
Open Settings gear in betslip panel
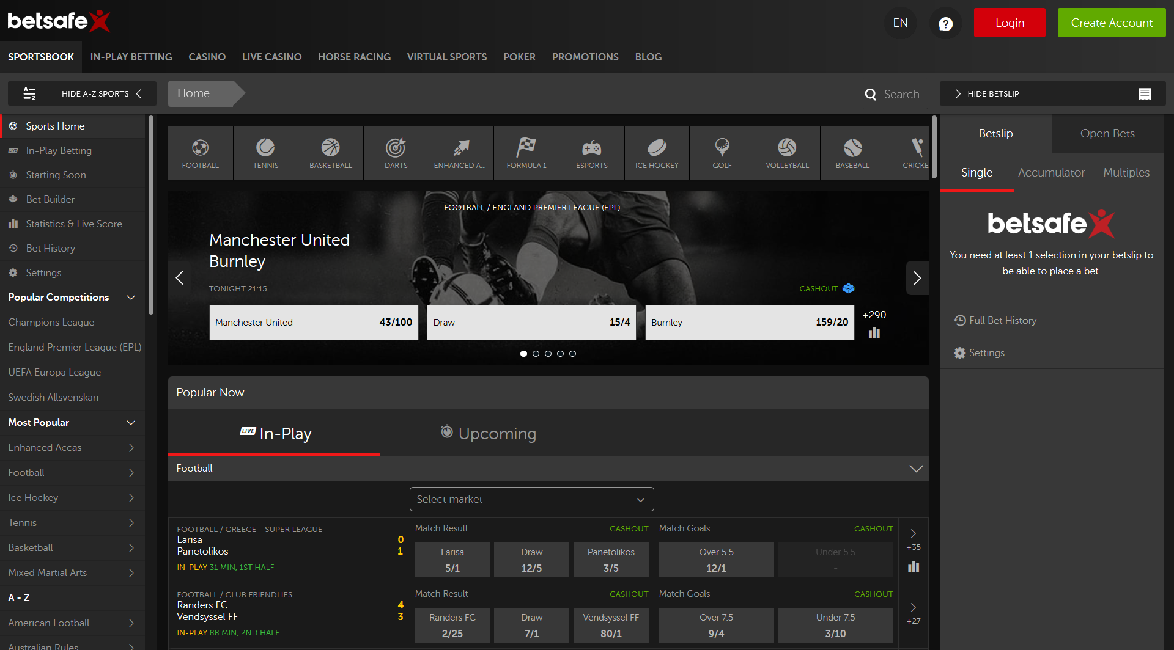[960, 353]
